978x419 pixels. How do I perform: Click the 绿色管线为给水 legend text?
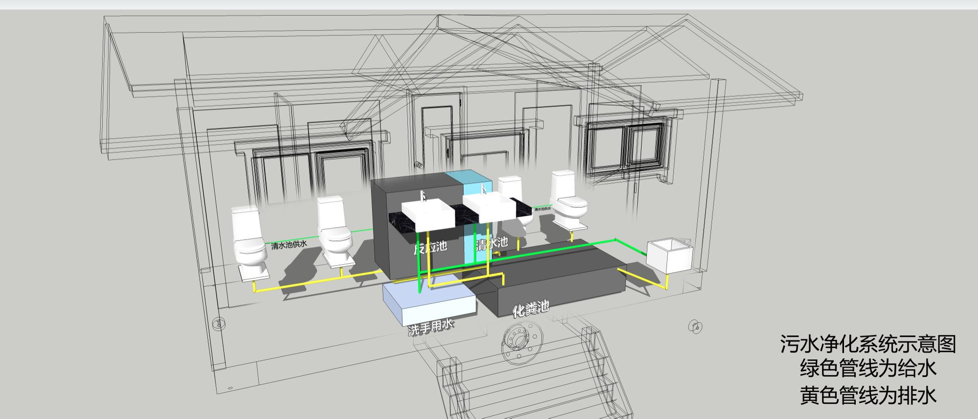[x=867, y=368]
